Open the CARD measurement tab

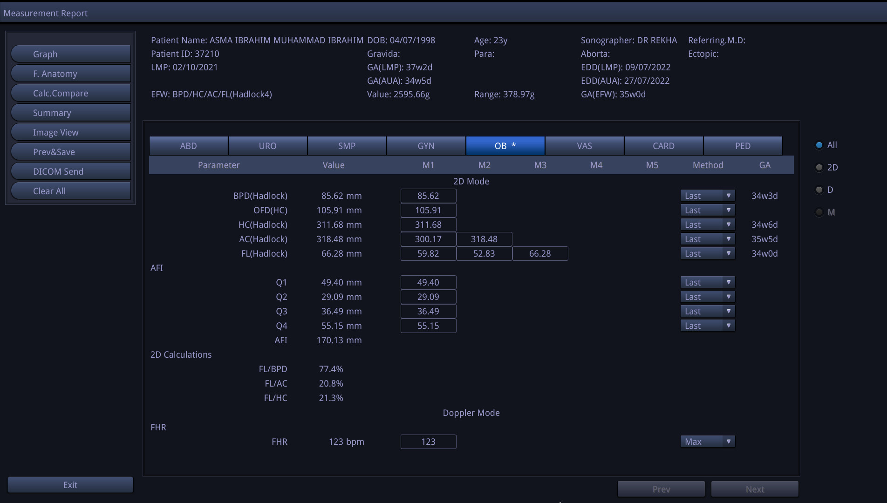[x=663, y=146]
